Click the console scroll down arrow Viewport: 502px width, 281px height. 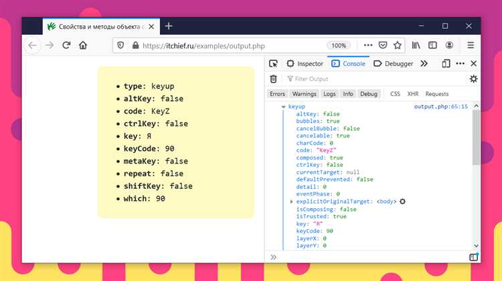tap(476, 246)
